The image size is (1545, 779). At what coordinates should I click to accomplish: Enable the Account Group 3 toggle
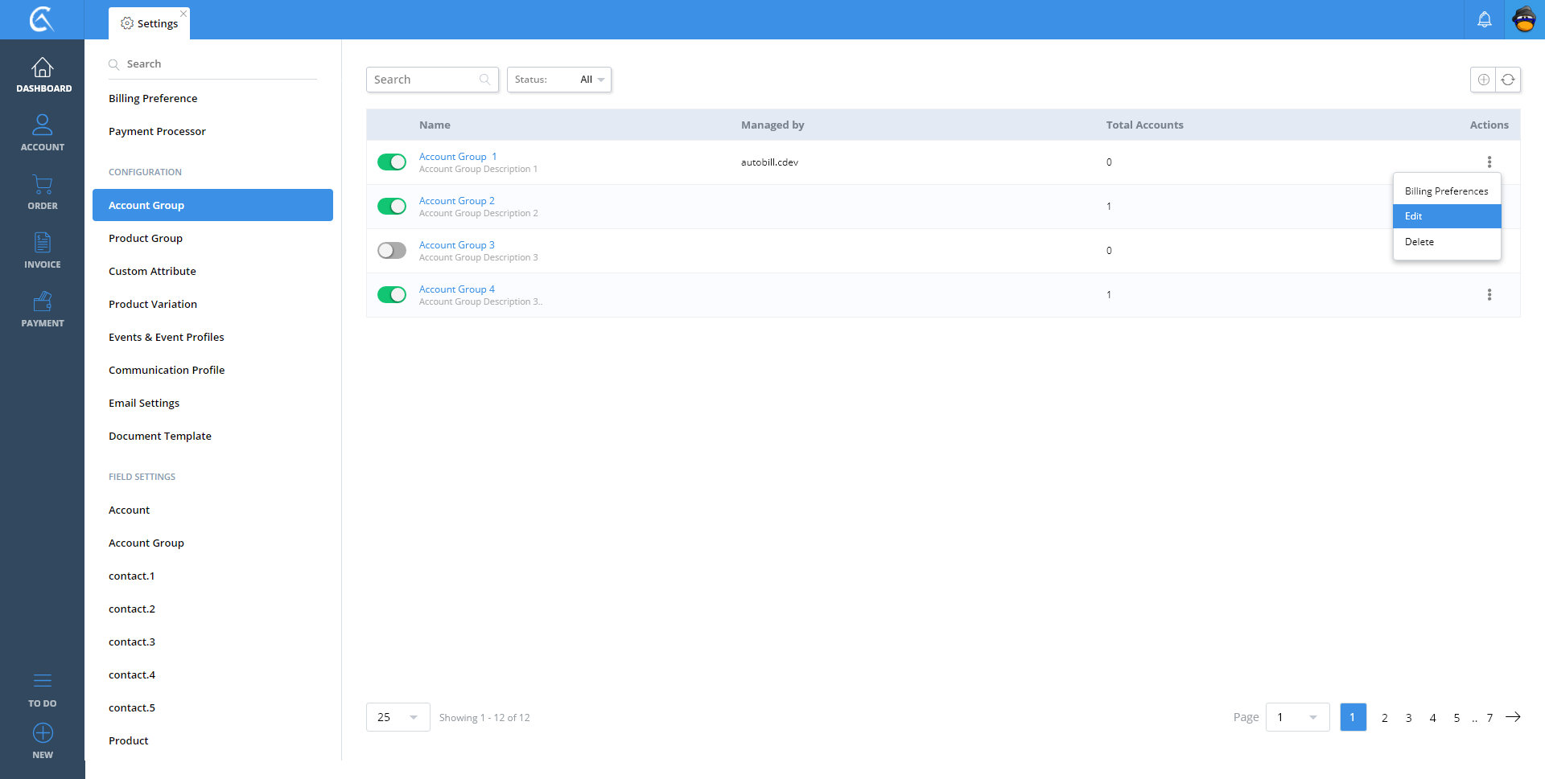point(392,251)
